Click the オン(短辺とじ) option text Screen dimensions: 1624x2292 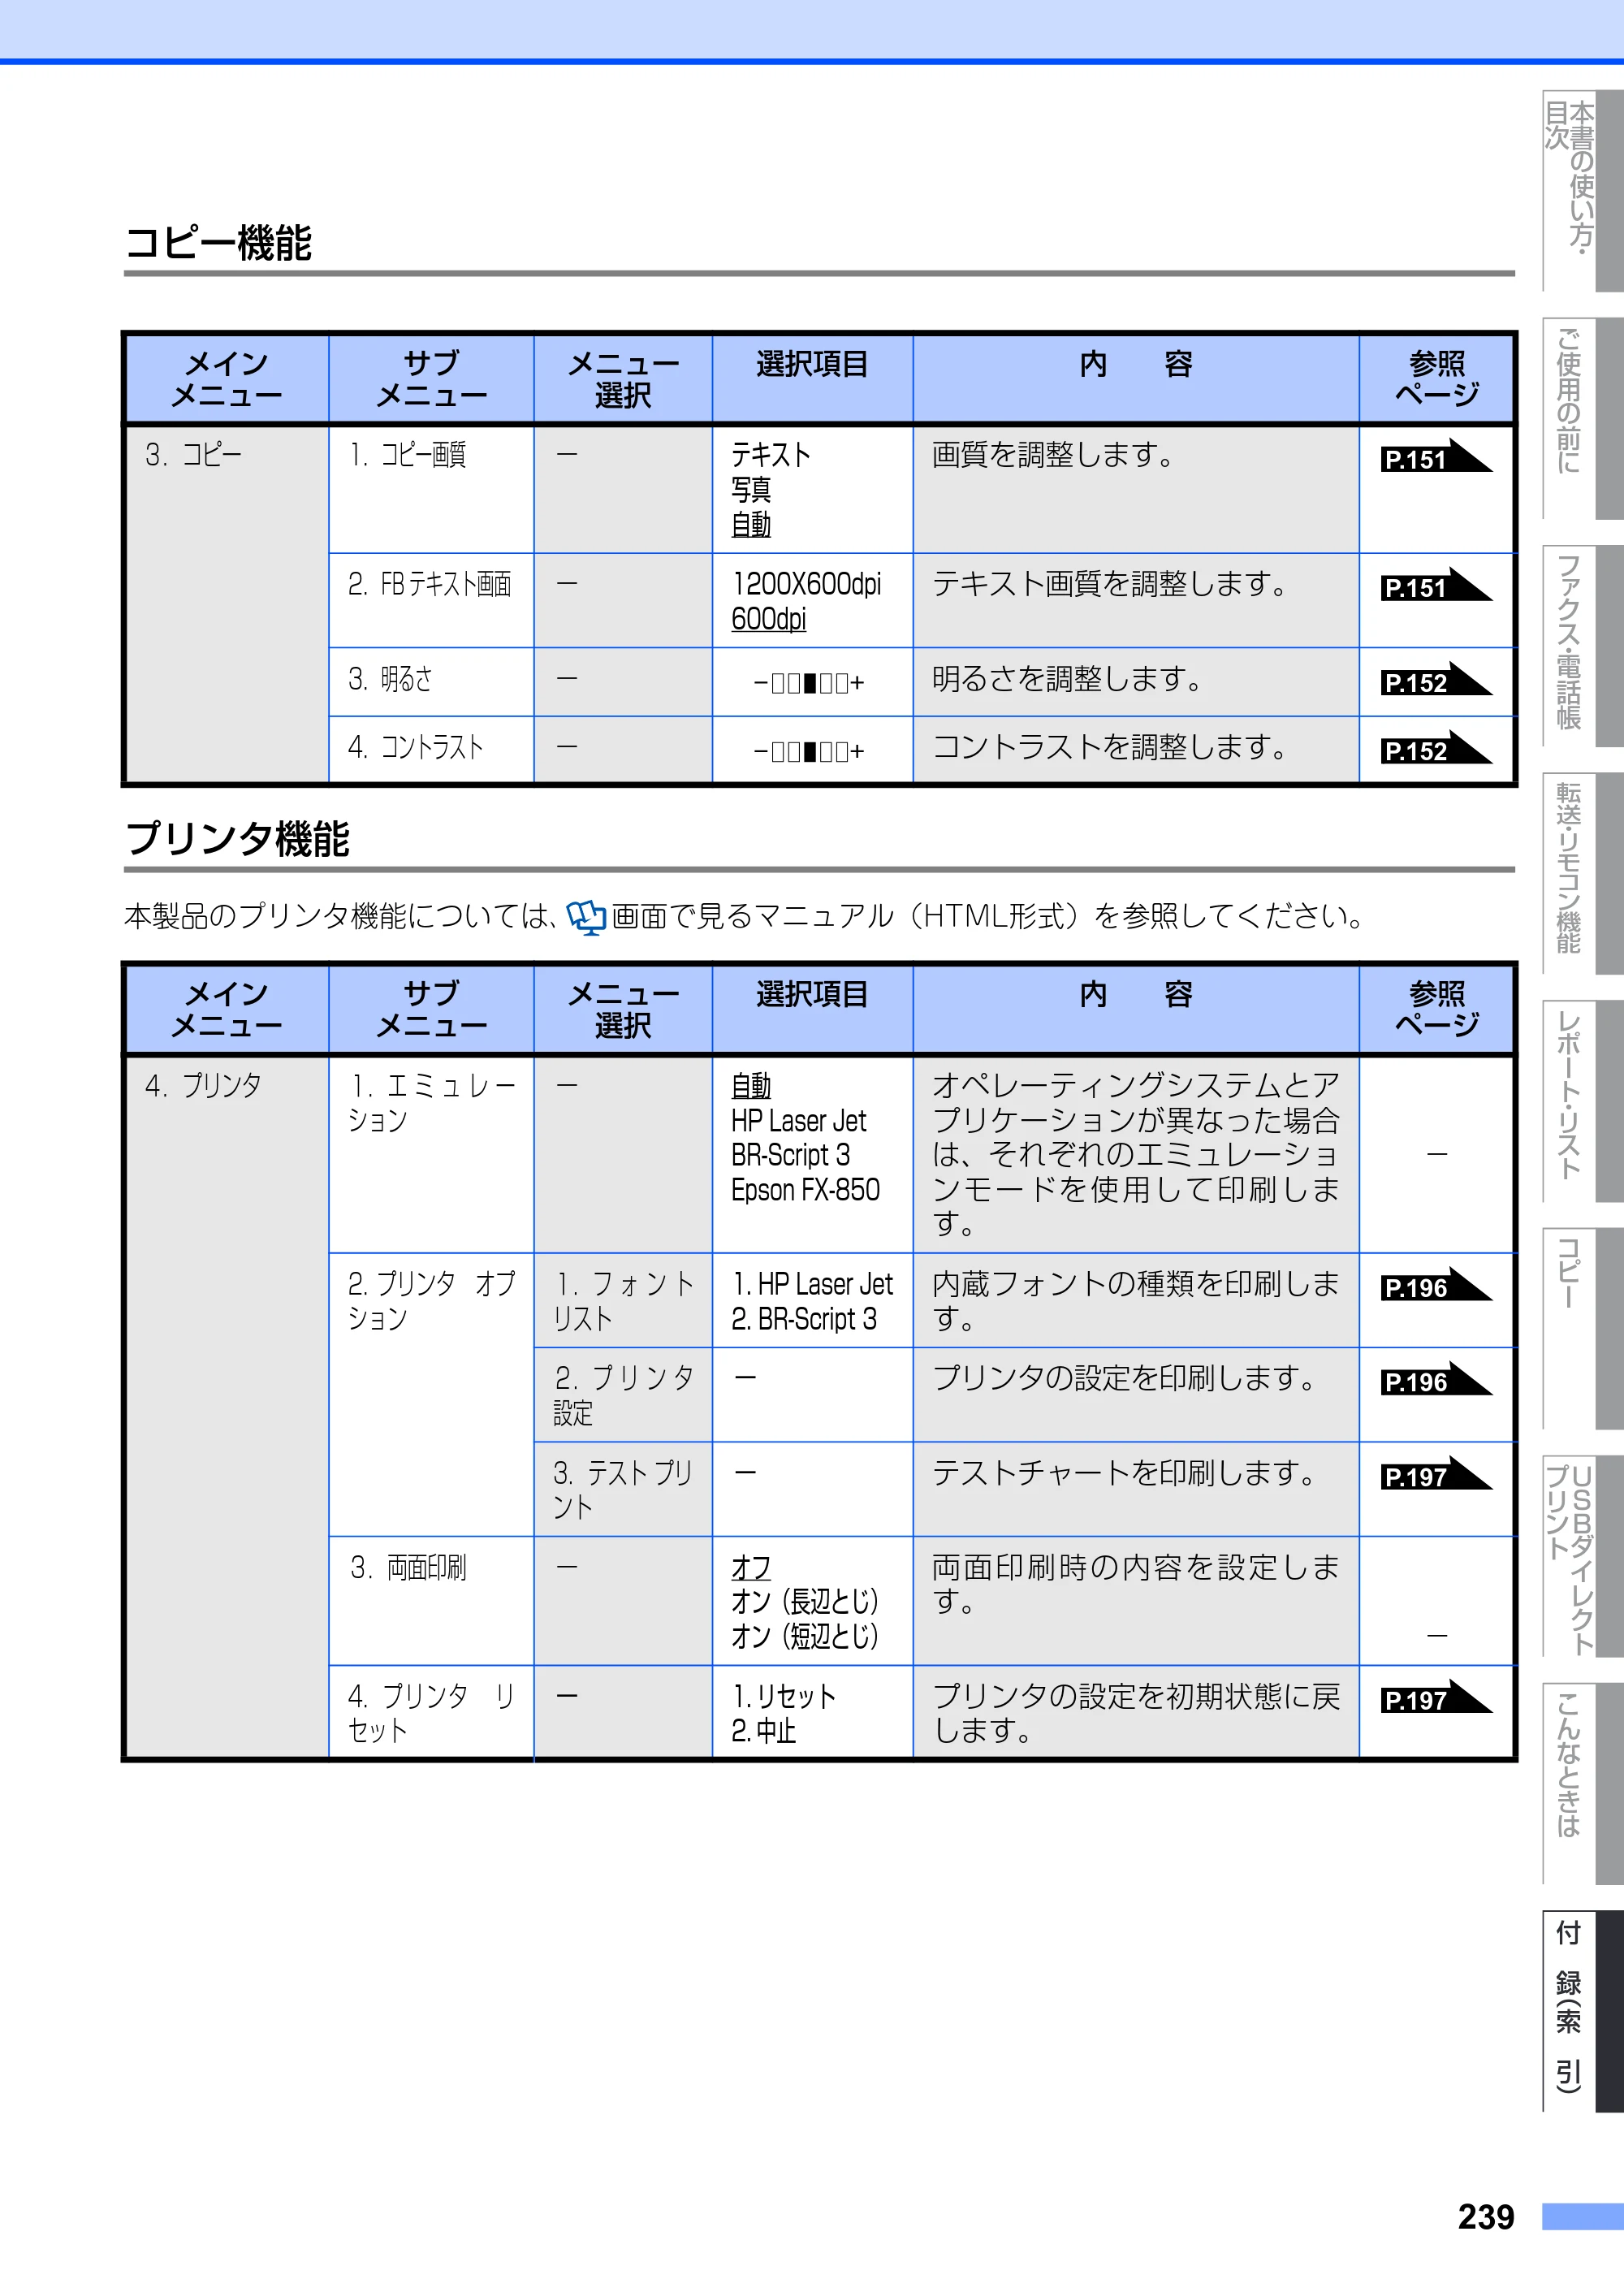pos(805,1636)
